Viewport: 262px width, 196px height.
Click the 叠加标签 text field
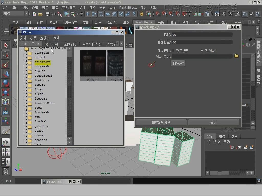(x=202, y=42)
